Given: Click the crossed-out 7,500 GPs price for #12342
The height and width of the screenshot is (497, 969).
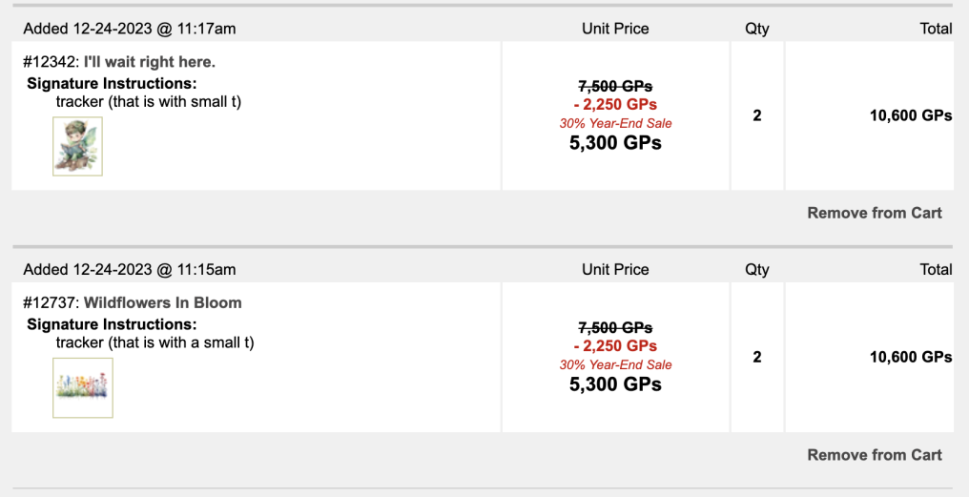Looking at the screenshot, I should (615, 86).
